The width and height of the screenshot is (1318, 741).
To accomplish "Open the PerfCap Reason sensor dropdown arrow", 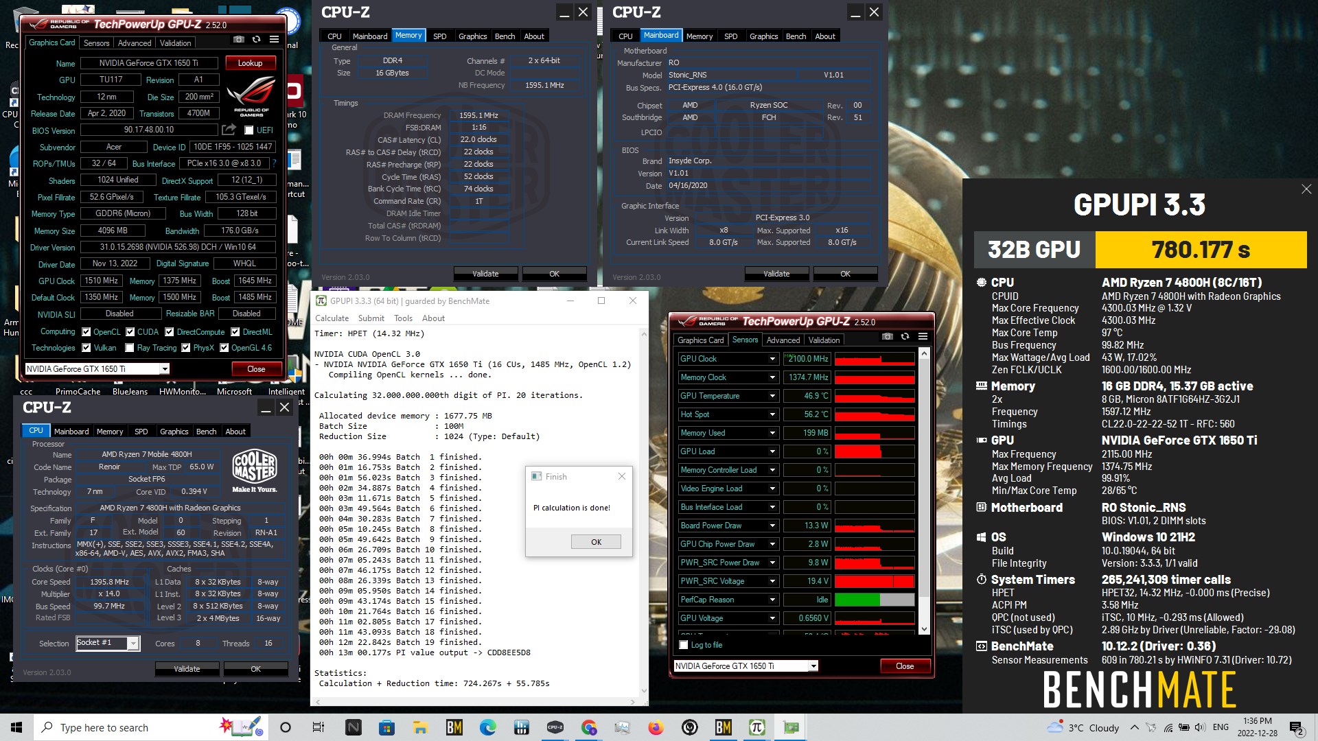I will coord(772,600).
